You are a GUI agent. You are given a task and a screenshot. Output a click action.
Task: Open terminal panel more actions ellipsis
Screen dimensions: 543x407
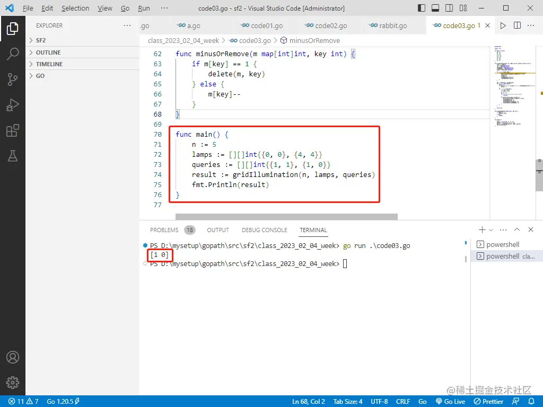coord(503,230)
